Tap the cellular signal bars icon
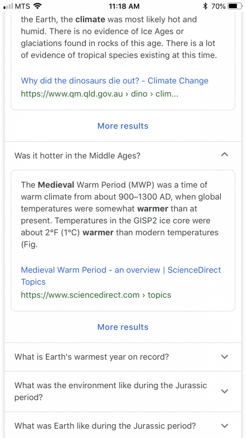 click(x=8, y=6)
